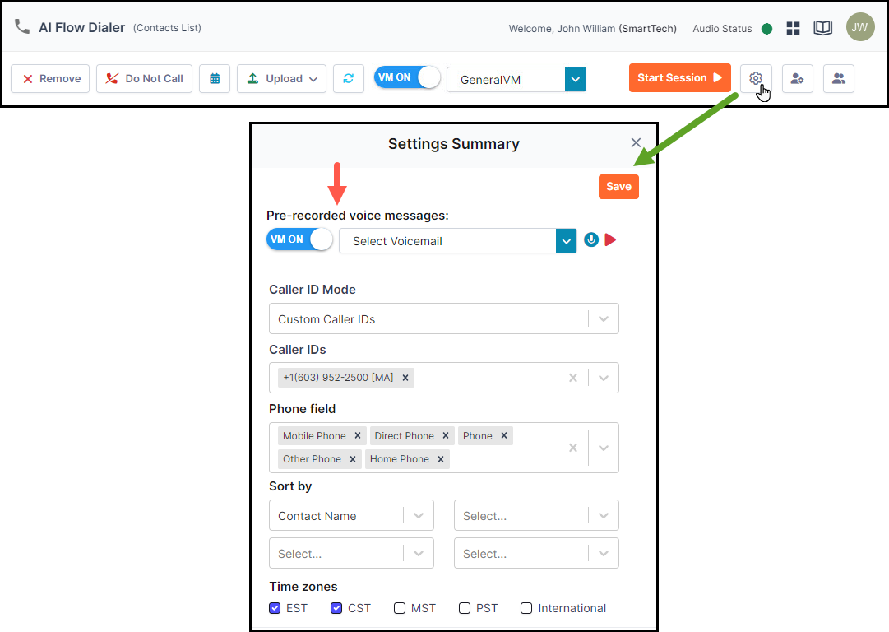Check the MST time zone checkbox
This screenshot has width=889, height=632.
click(400, 608)
